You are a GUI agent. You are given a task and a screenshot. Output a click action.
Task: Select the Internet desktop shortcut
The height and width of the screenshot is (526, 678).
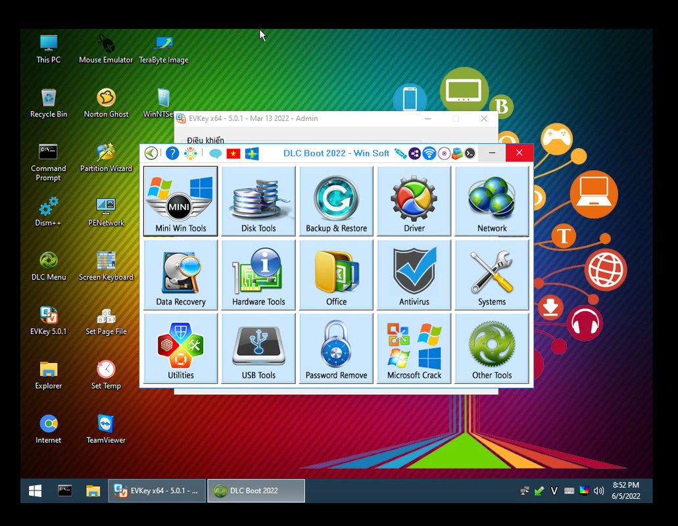(49, 429)
